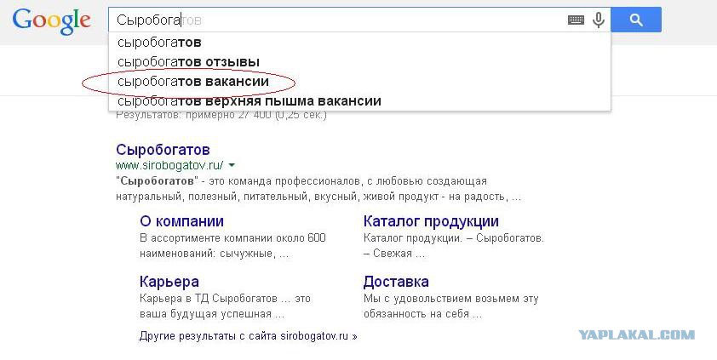Click the Google logo

pyautogui.click(x=51, y=21)
